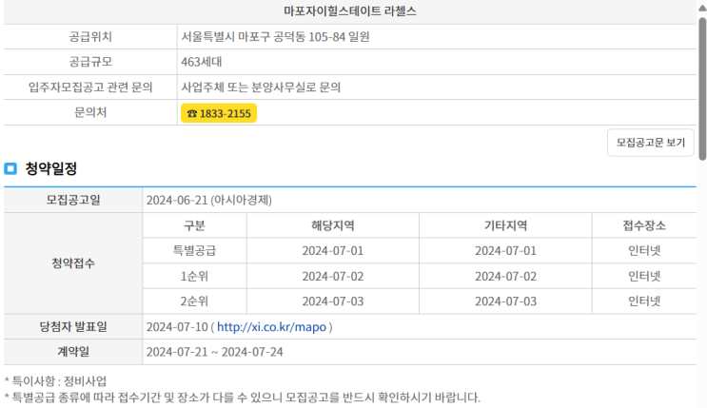The width and height of the screenshot is (707, 408).
Task: Select the 기타지역 date for 1순위
Action: (505, 276)
